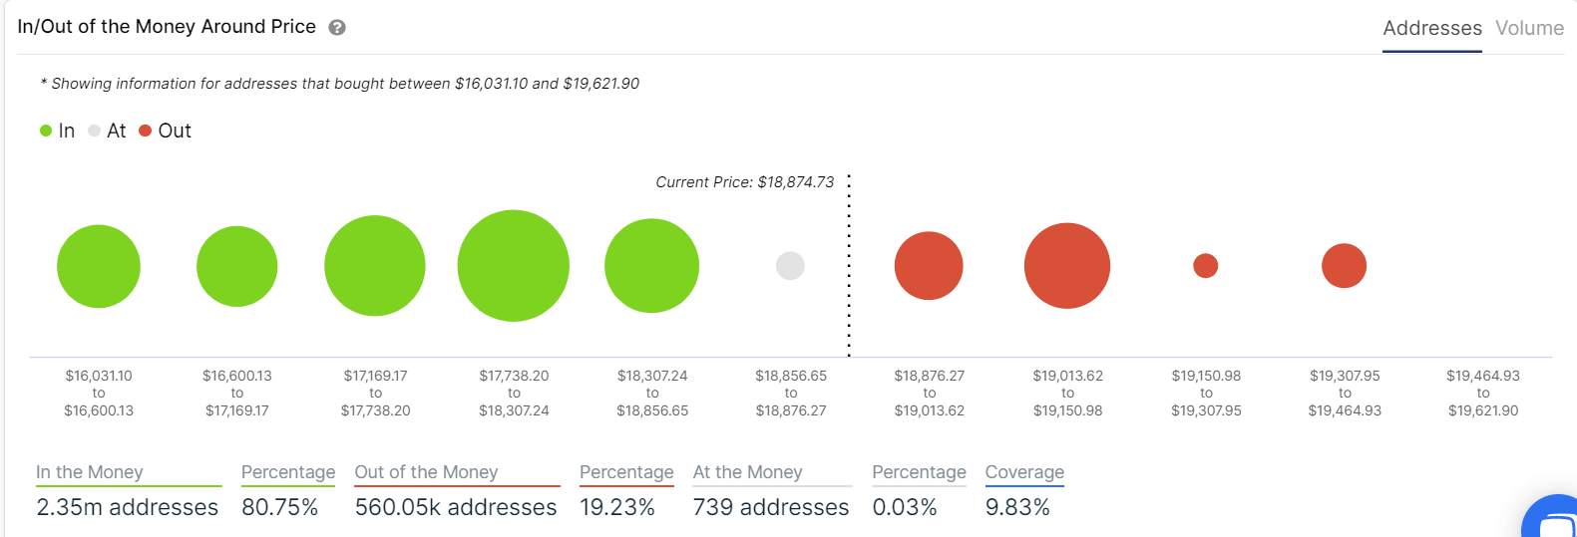
Task: Click the help question mark icon
Action: point(337,28)
